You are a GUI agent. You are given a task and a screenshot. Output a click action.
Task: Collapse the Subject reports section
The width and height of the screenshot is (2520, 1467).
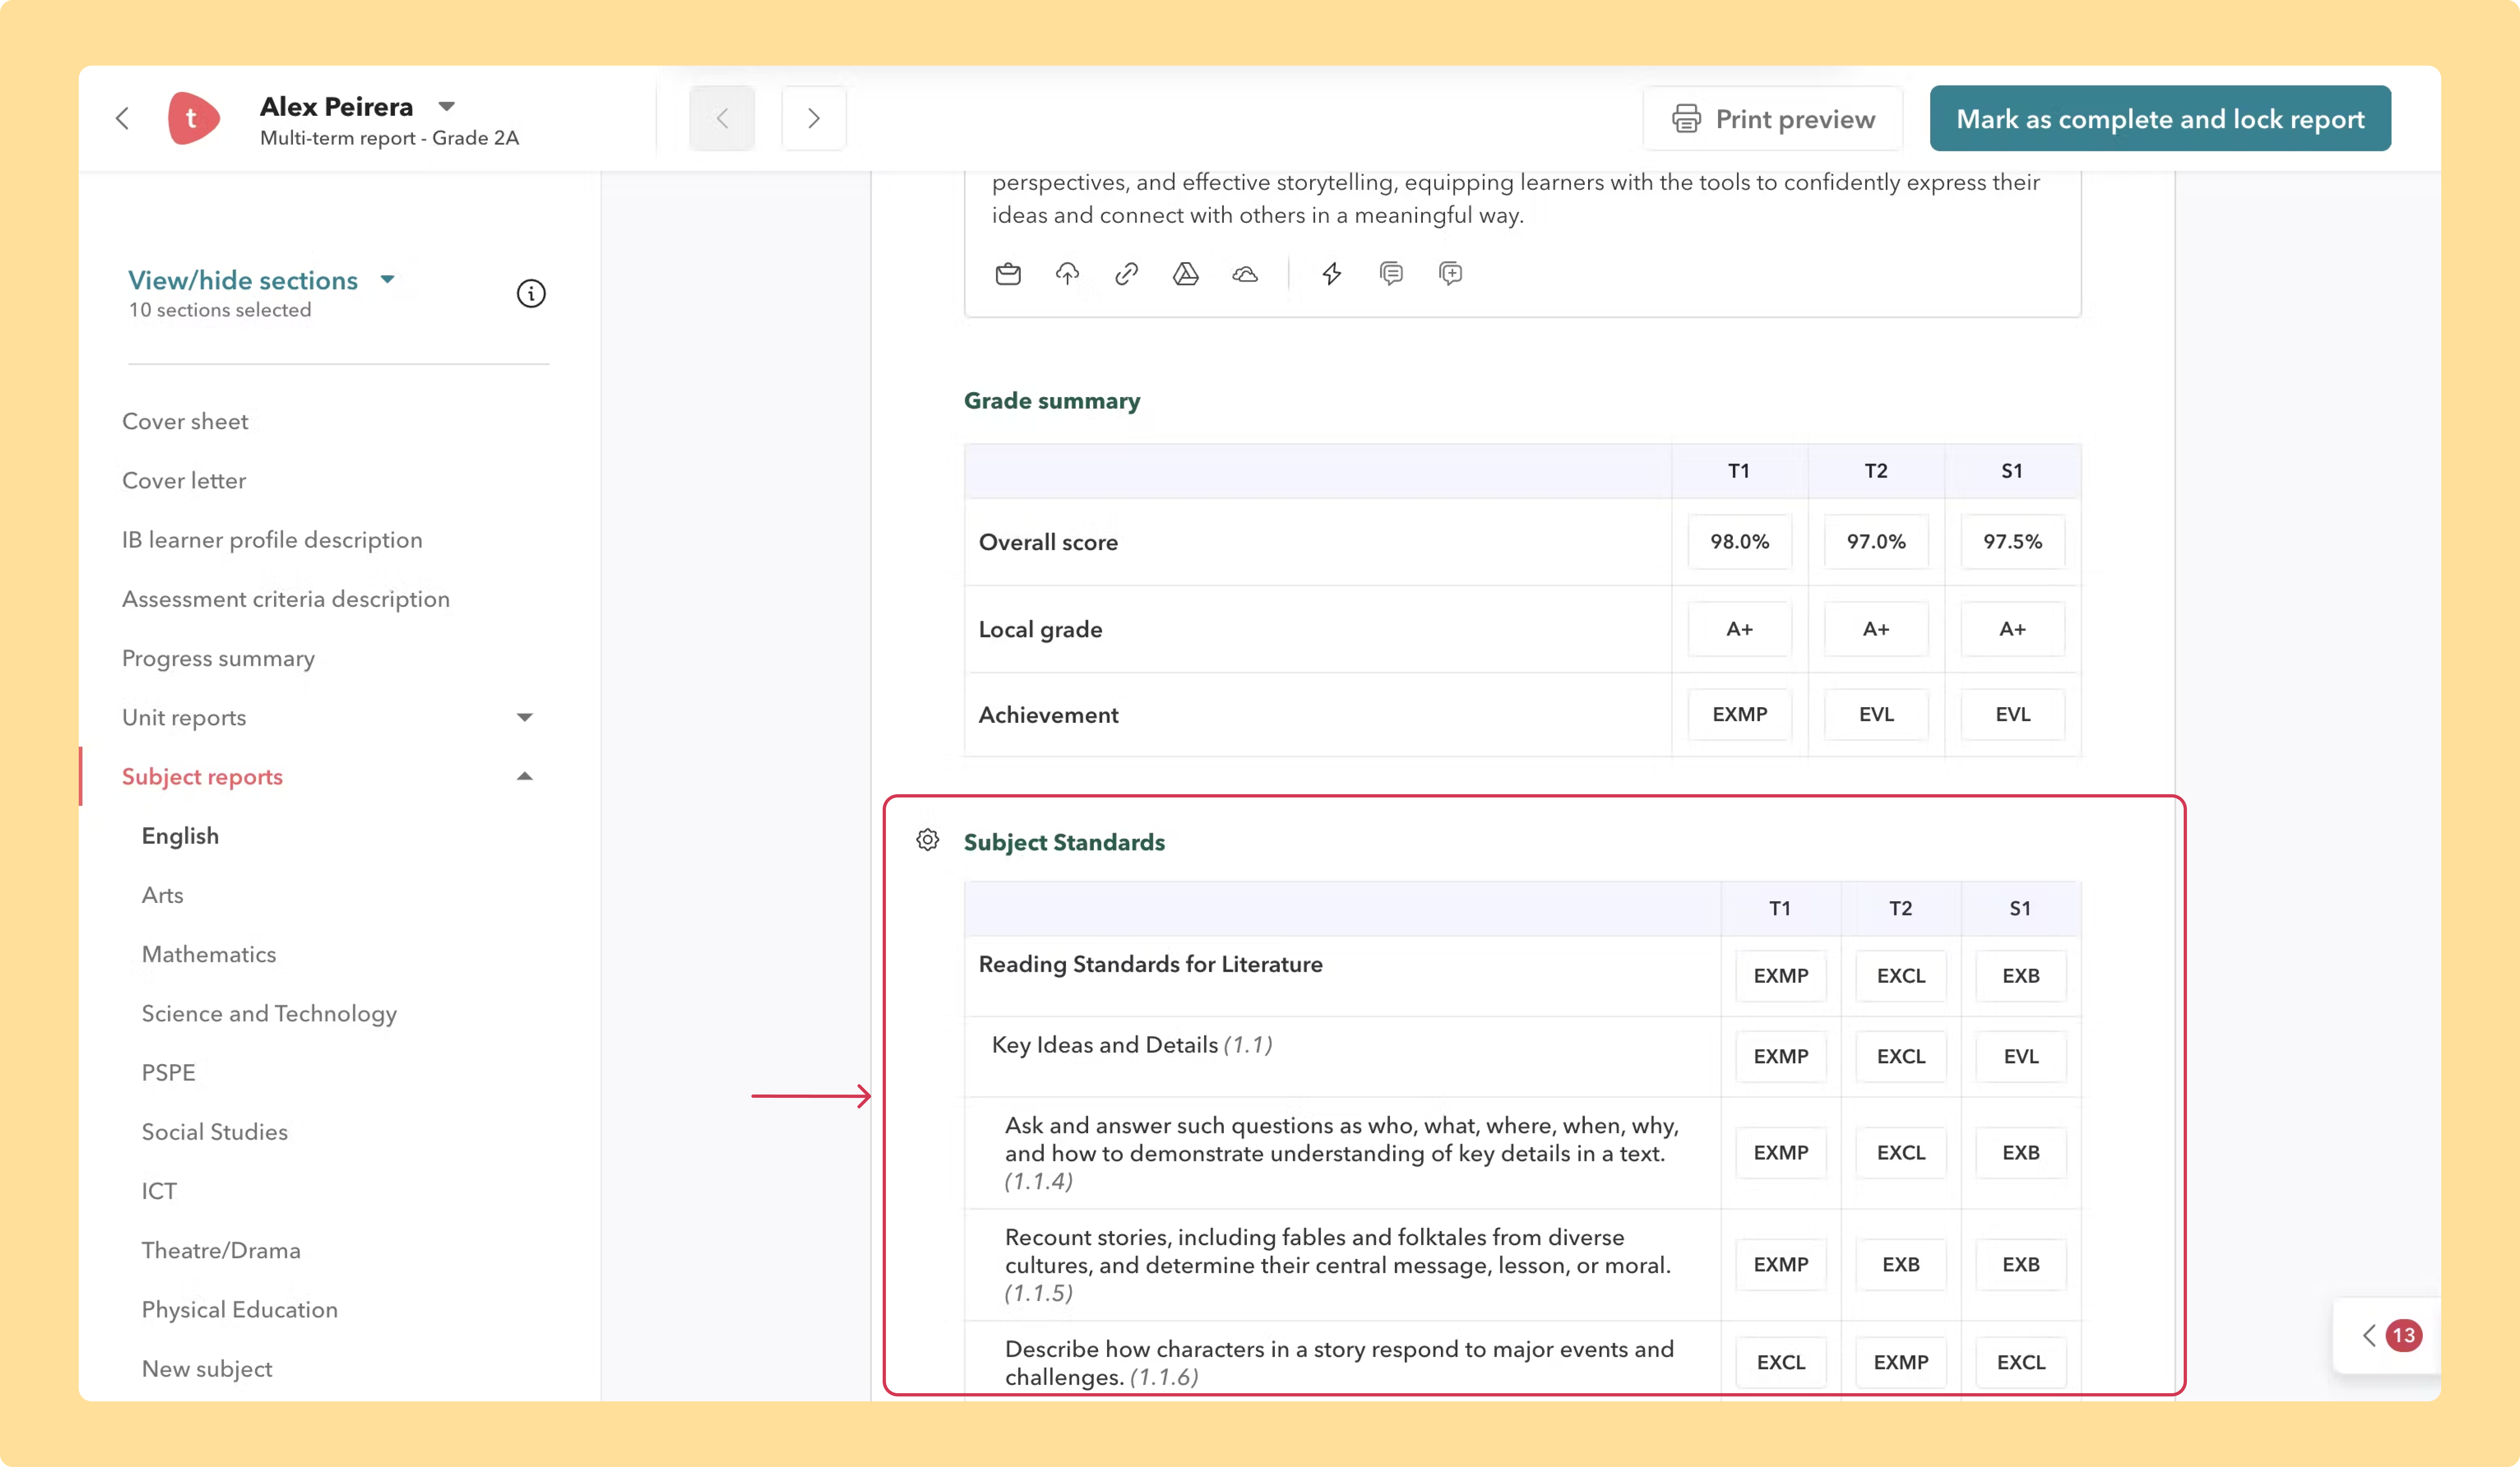524,776
